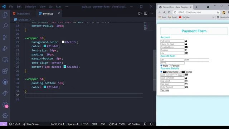Image resolution: width=229 pixels, height=129 pixels.
Task: Open the notifications bell in status bar
Action: pyautogui.click(x=151, y=124)
